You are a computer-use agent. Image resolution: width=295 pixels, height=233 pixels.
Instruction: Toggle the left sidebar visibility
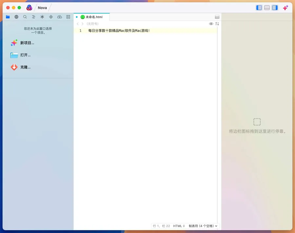pos(259,8)
